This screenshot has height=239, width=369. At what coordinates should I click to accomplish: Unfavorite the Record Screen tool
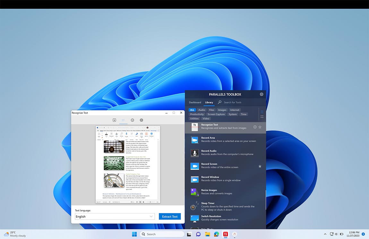point(260,166)
